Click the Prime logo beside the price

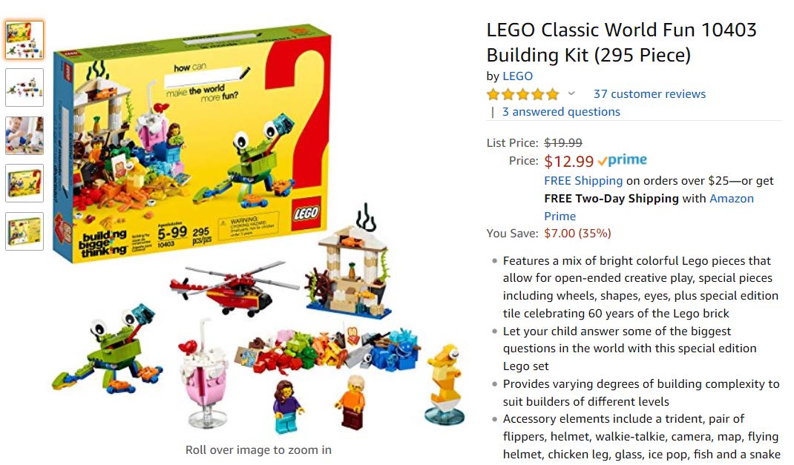(x=623, y=160)
